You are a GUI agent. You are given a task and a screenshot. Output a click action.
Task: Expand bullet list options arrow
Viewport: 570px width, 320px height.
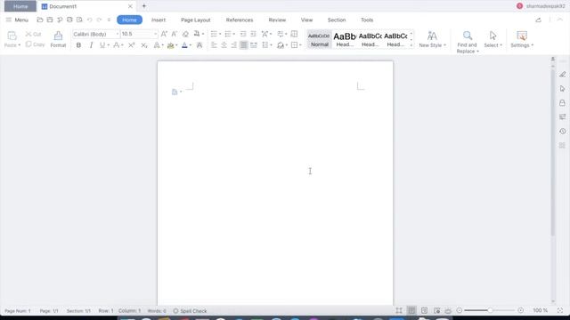click(220, 34)
